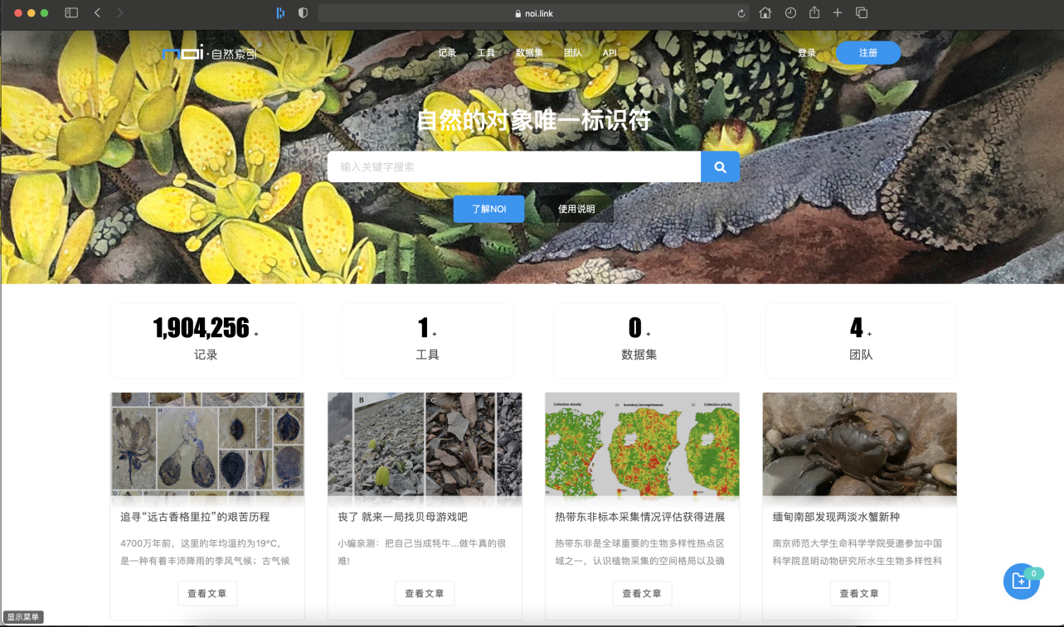This screenshot has width=1064, height=627.
Task: Click the privacy shield icon
Action: (x=303, y=13)
